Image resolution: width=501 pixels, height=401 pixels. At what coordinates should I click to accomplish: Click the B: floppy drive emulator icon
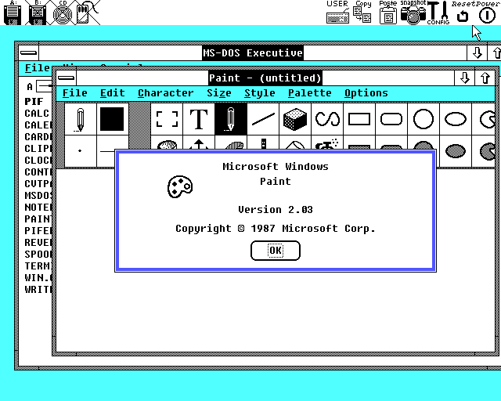coord(38,13)
